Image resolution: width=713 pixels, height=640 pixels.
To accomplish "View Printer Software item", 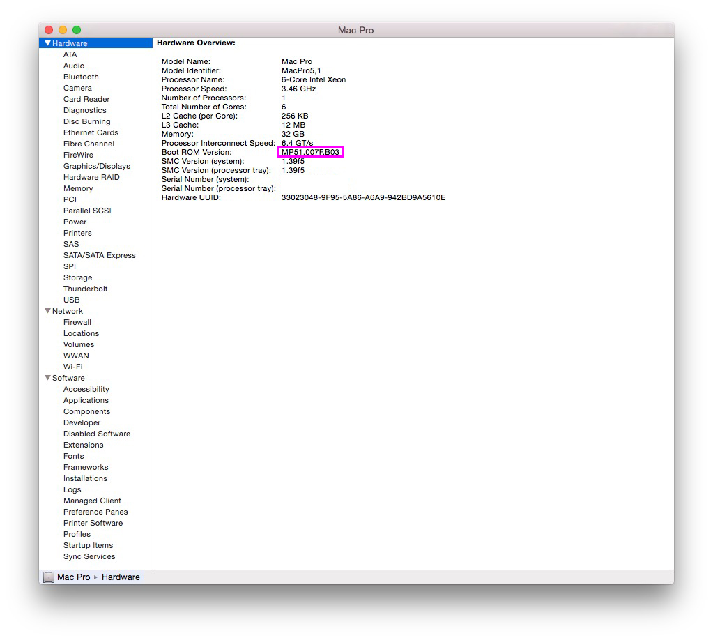I will [x=93, y=523].
